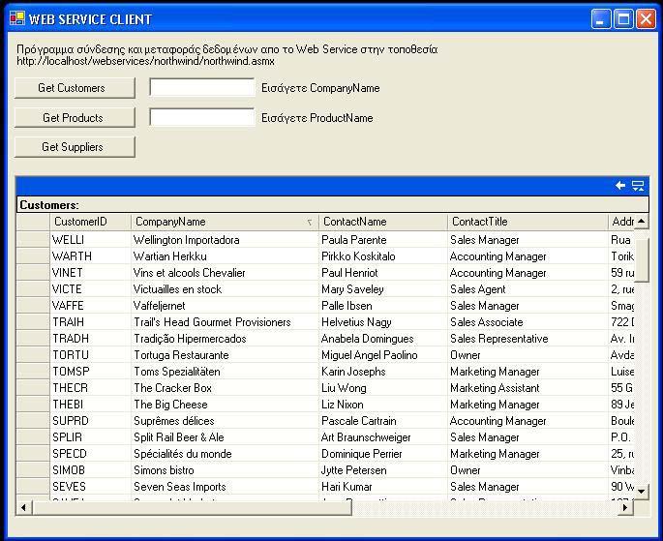This screenshot has height=541, width=663.
Task: Click the cell 'Victuailles en stock'
Action: point(225,289)
